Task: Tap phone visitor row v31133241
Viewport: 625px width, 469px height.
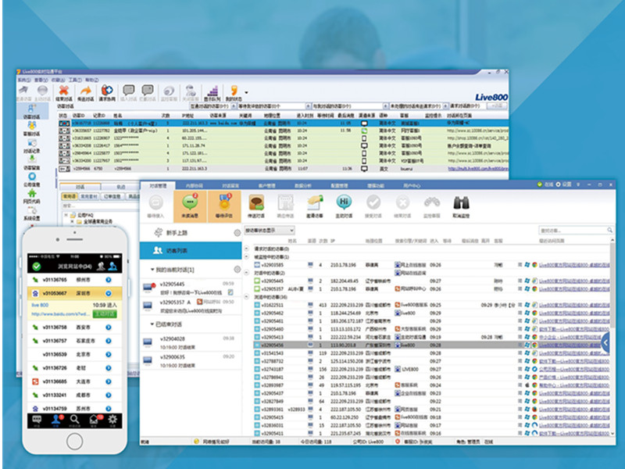Action: tap(74, 396)
